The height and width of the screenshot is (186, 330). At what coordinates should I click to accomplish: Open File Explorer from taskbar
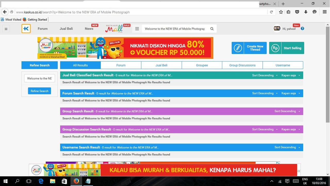[53, 181]
